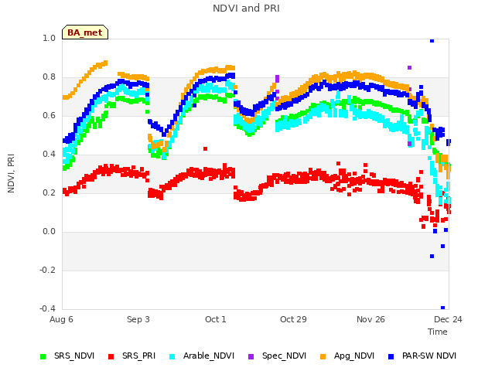Click the 0.4 y-axis tick label
The width and height of the screenshot is (495, 371).
pyautogui.click(x=49, y=155)
